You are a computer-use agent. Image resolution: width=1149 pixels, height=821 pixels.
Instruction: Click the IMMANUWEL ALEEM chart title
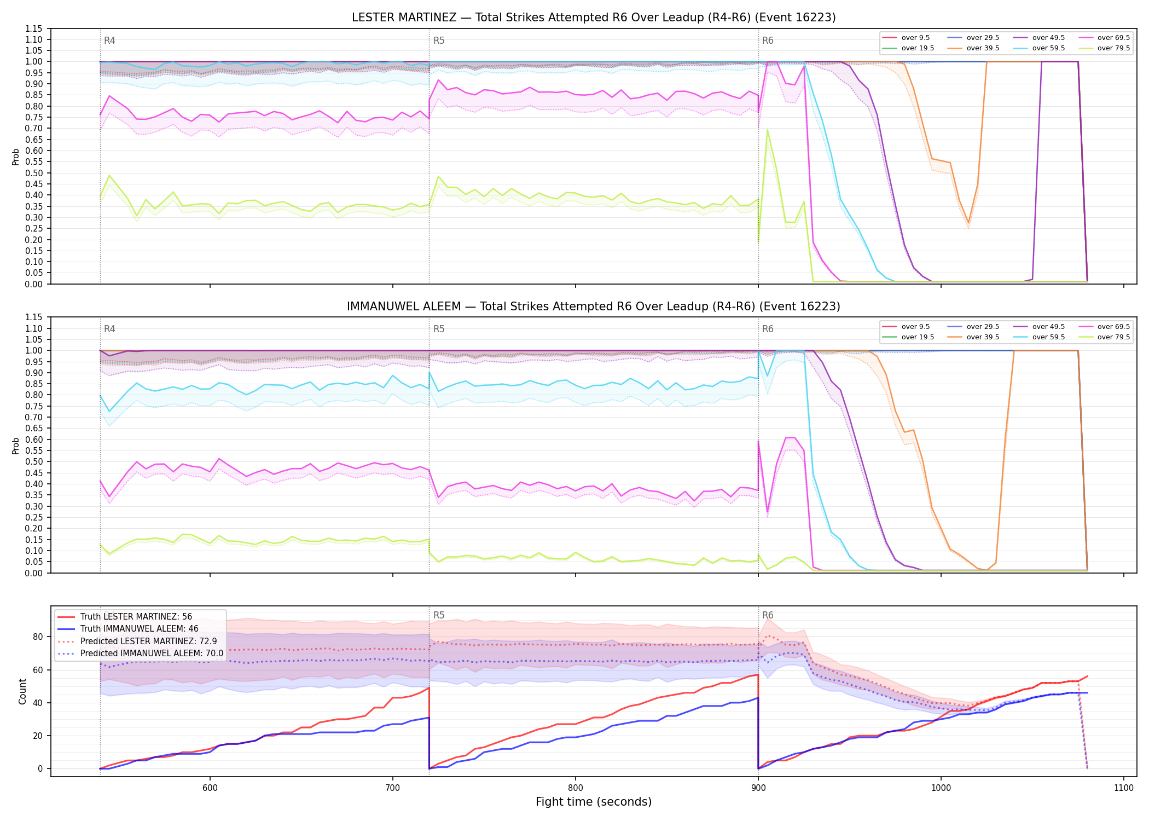(594, 307)
